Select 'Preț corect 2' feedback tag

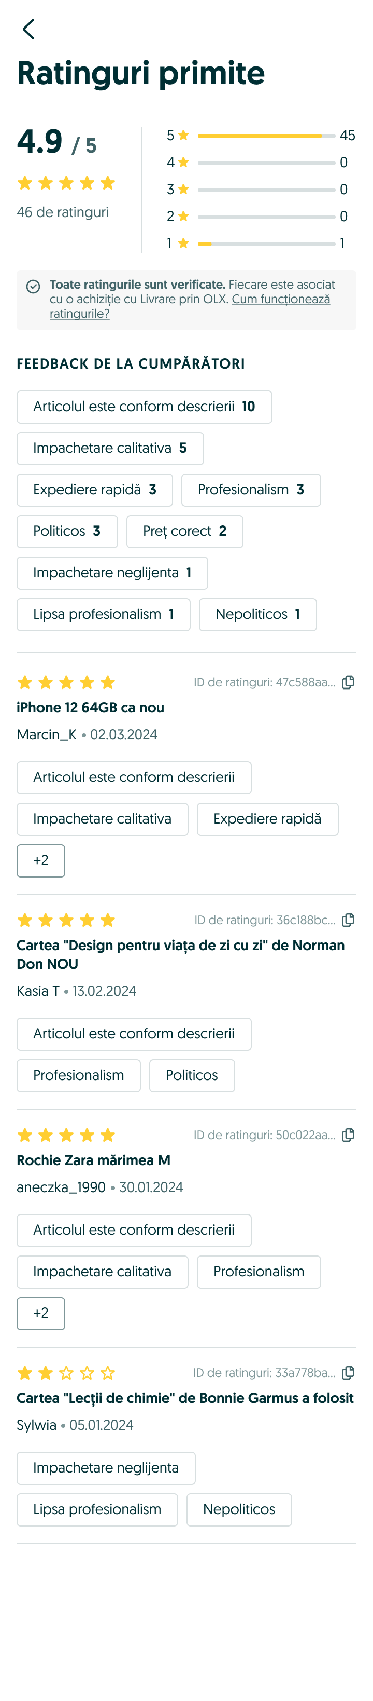184,532
